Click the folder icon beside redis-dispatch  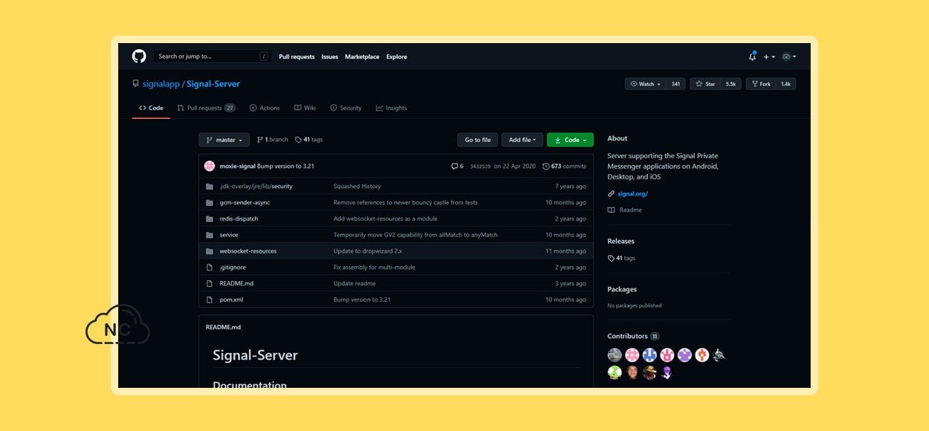210,219
